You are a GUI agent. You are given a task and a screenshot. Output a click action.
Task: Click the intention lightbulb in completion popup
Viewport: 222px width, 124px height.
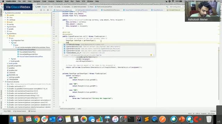point(151,55)
